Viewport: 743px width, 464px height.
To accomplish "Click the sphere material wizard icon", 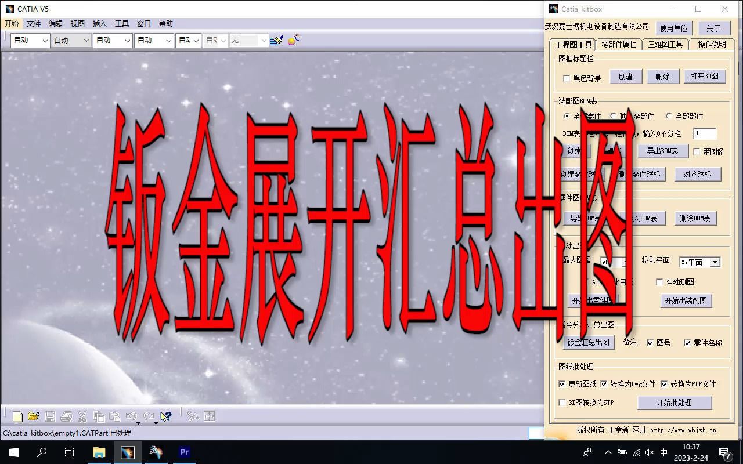I will [x=294, y=40].
